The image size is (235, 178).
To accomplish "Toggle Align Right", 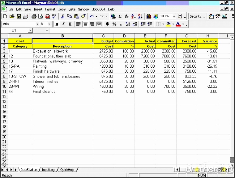I will click(92, 24).
